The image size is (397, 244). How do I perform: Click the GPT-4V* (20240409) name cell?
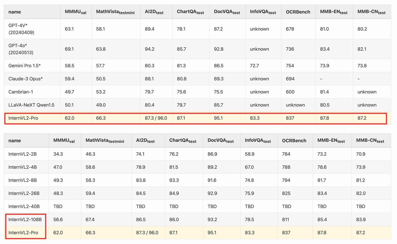(21, 29)
